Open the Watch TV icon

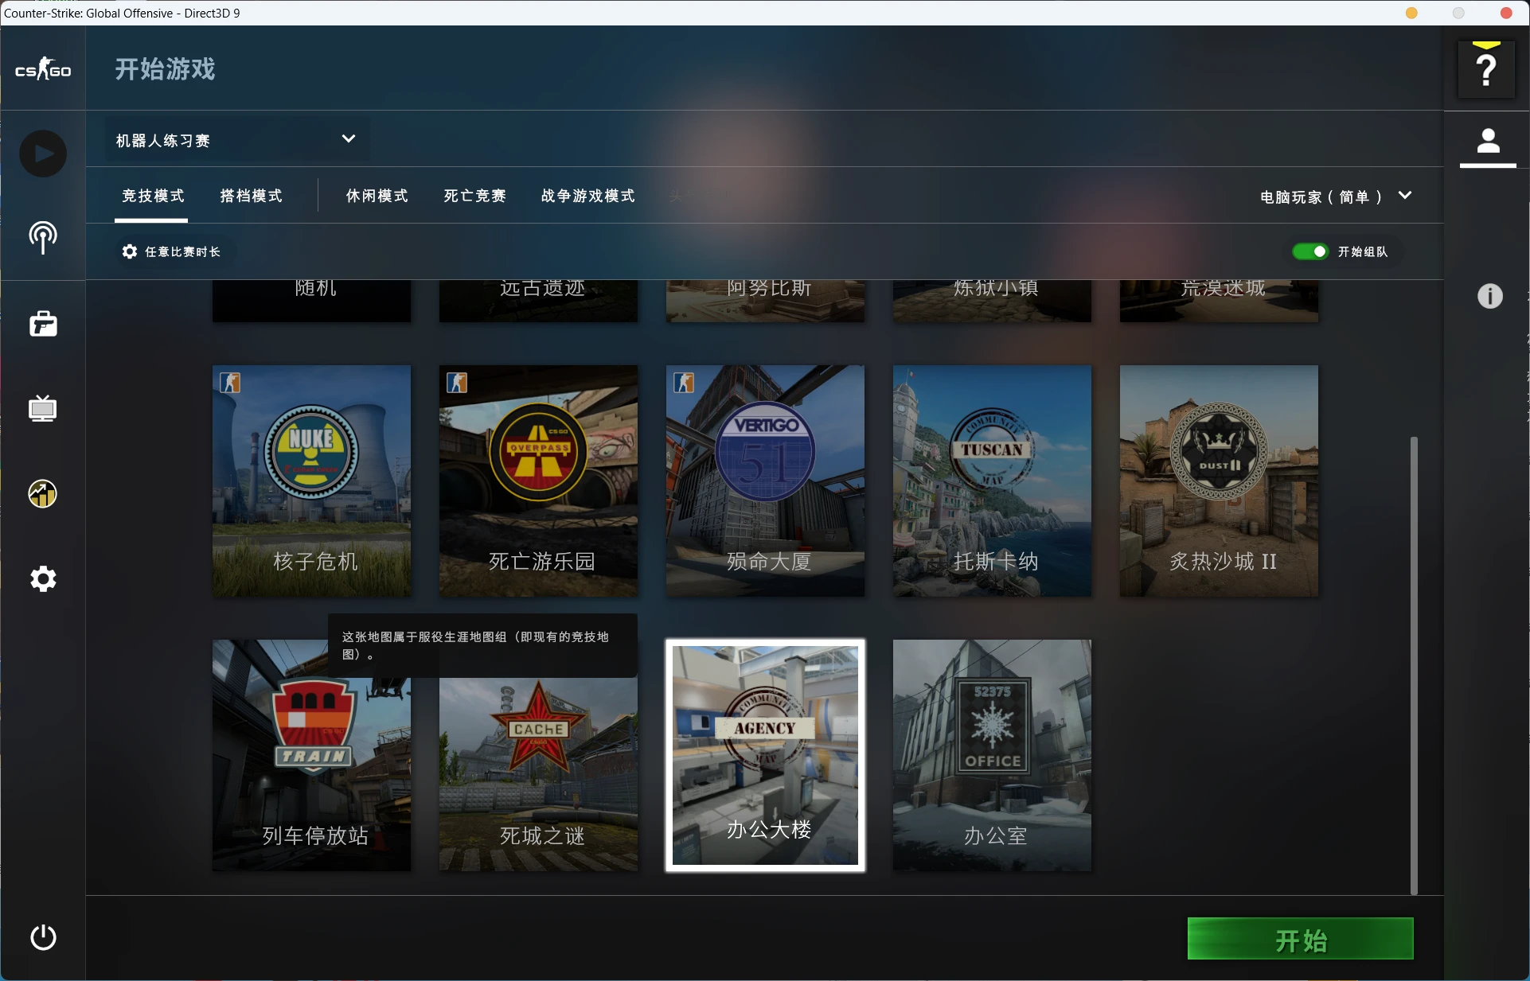[43, 408]
